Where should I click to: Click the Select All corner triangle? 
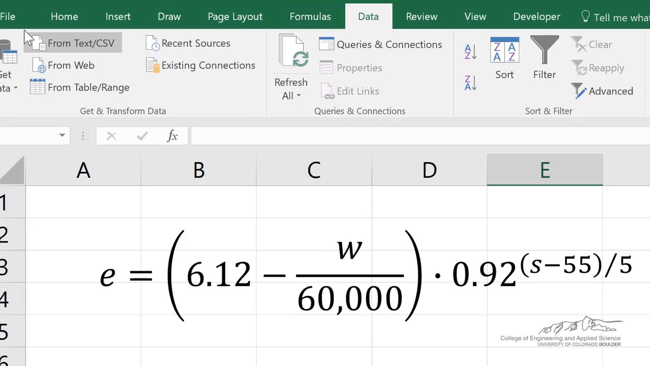coord(12,170)
